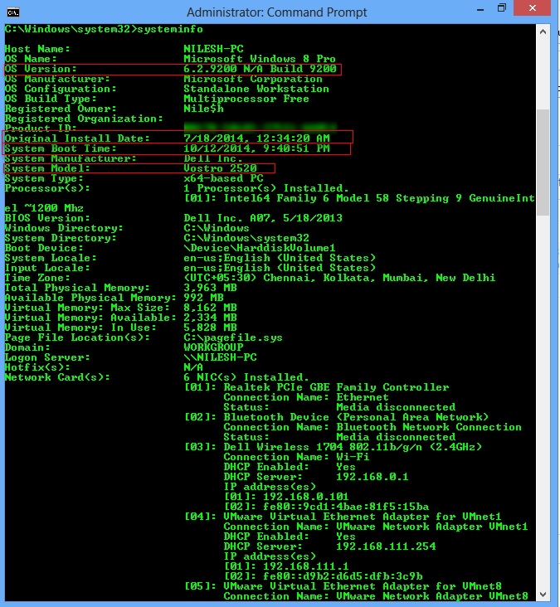Click boot time '10/12/2014, 9:40:51 PM'

[256, 148]
